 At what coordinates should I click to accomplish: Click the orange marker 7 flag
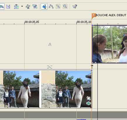click(x=94, y=16)
